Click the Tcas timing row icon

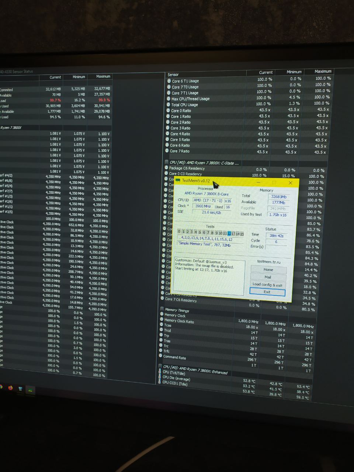161,324
